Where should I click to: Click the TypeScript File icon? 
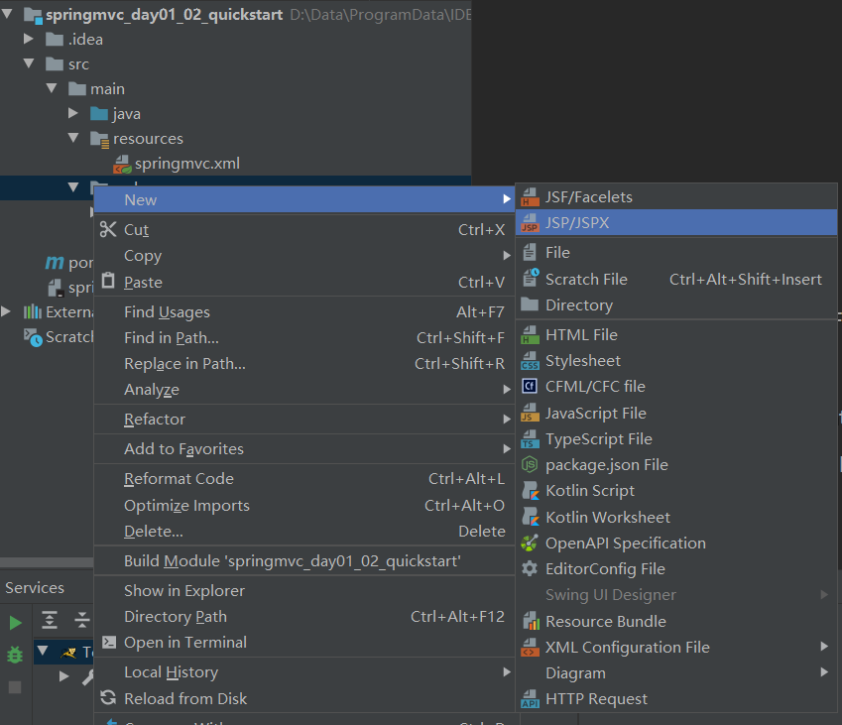click(x=530, y=438)
